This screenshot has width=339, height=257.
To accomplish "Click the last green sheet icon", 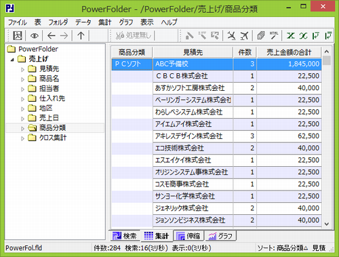I will click(328, 35).
